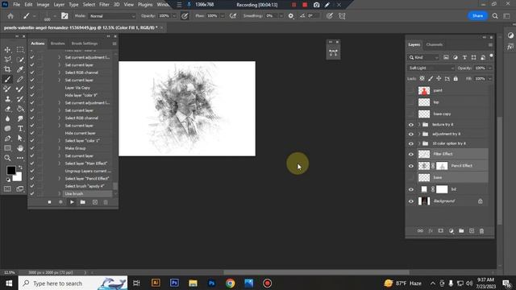
Task: Expand the 10 color option try it group
Action: [x=419, y=143]
